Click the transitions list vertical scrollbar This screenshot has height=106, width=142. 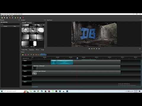click(x=45, y=36)
